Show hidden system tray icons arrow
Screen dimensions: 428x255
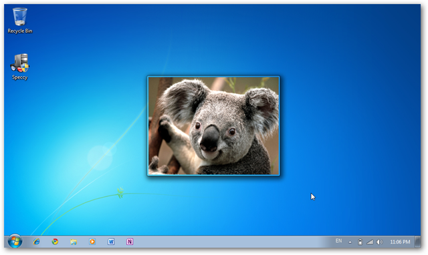350,242
